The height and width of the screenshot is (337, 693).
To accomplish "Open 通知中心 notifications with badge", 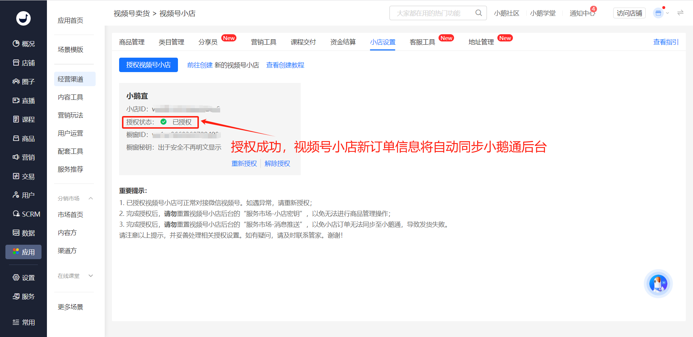I will pos(582,13).
